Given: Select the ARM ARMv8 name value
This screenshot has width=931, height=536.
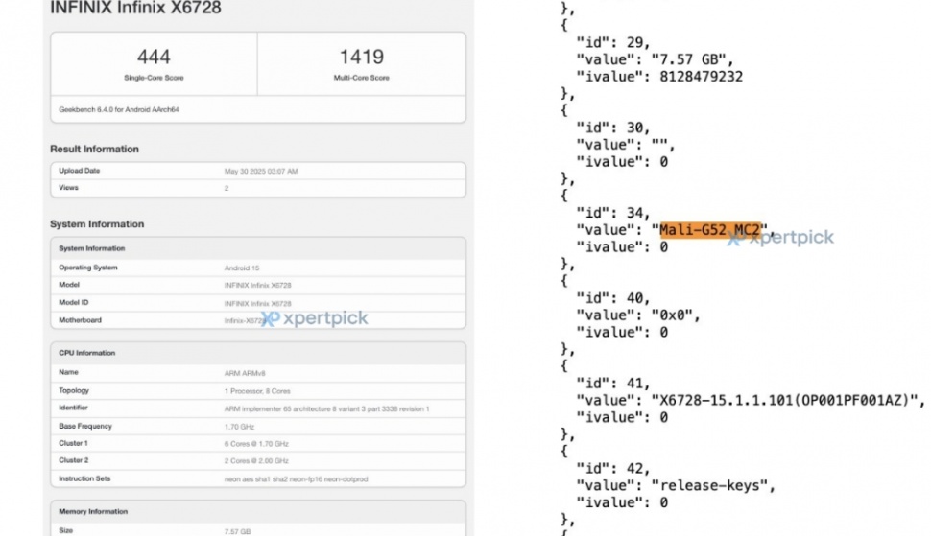Looking at the screenshot, I should 245,374.
